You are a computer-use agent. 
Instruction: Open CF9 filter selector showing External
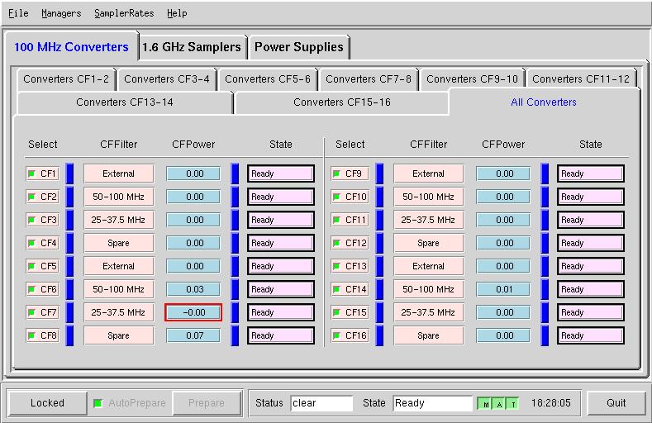coord(428,173)
